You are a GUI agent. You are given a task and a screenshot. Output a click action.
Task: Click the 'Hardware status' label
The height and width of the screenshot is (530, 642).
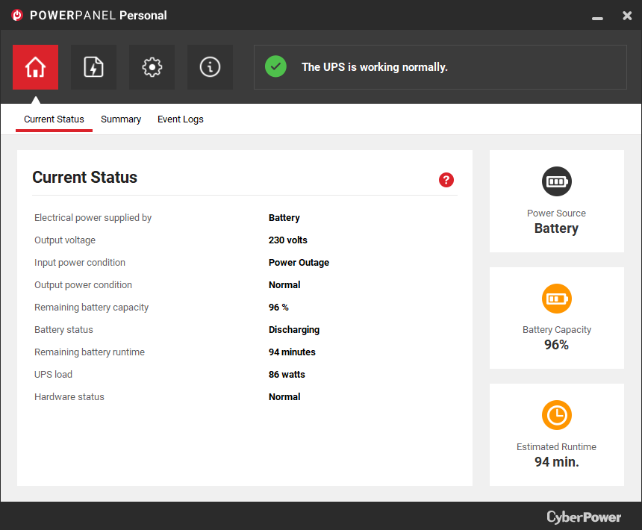[69, 397]
